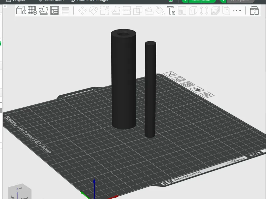Open the Variable layer height tool
The width and height of the screenshot is (266, 199).
[66, 11]
